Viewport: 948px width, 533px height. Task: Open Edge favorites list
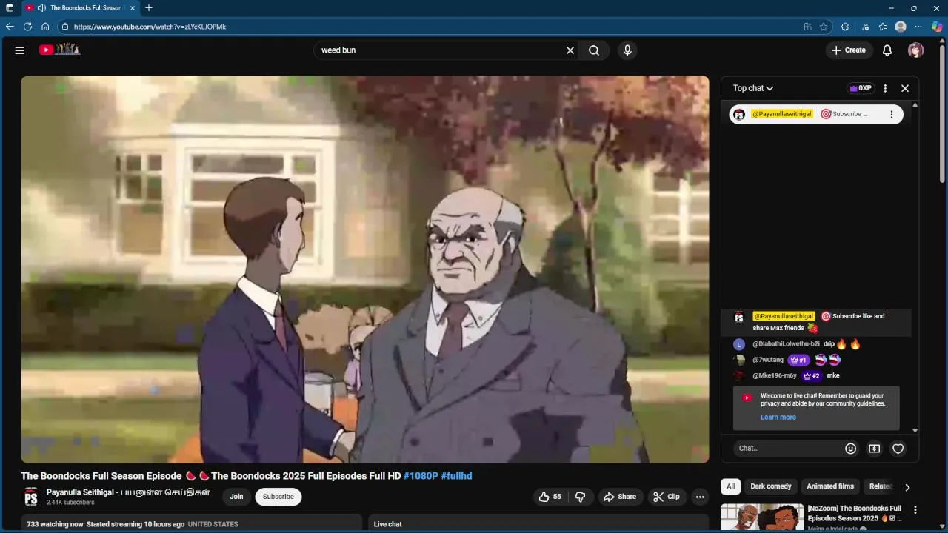[x=883, y=27]
